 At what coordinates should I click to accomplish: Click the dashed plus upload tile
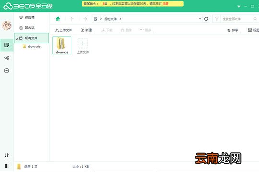click(x=82, y=43)
